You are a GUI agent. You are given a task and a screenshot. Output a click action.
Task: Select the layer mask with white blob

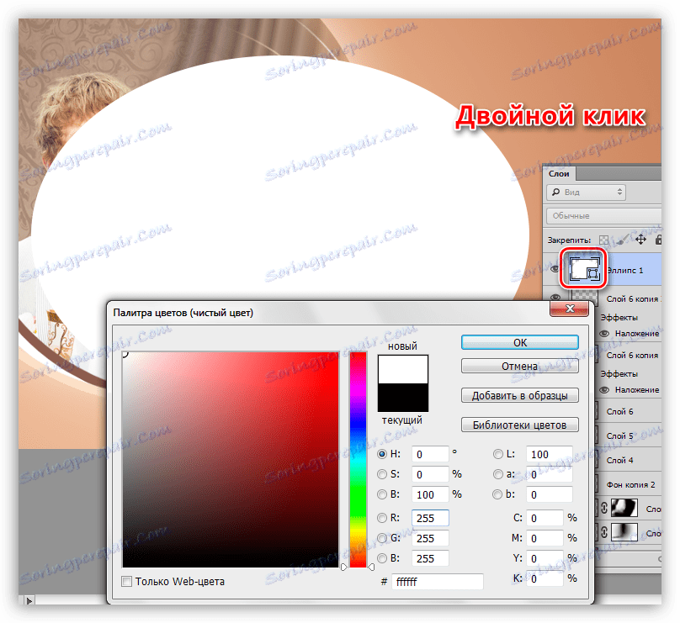pyautogui.click(x=624, y=508)
